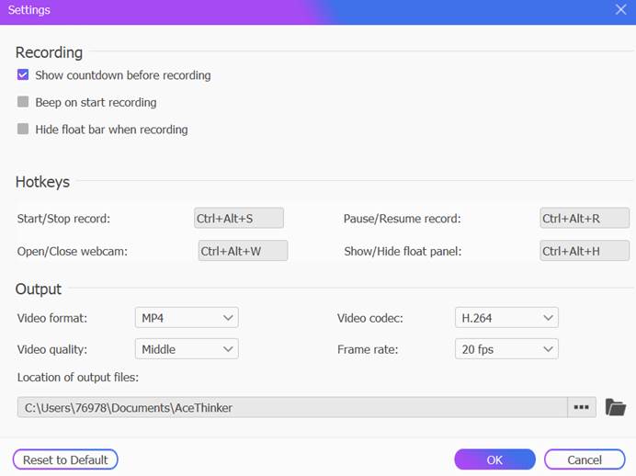Viewport: 636px width, 476px height.
Task: Uncheck Show countdown before recording
Action: pyautogui.click(x=23, y=75)
